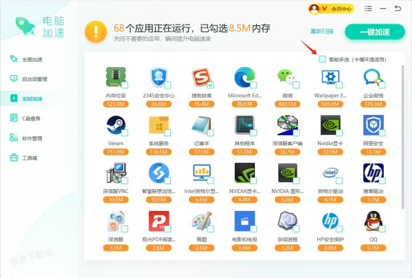Check the Microsoft Edge checkbox
This screenshot has width=412, height=278.
[253, 85]
